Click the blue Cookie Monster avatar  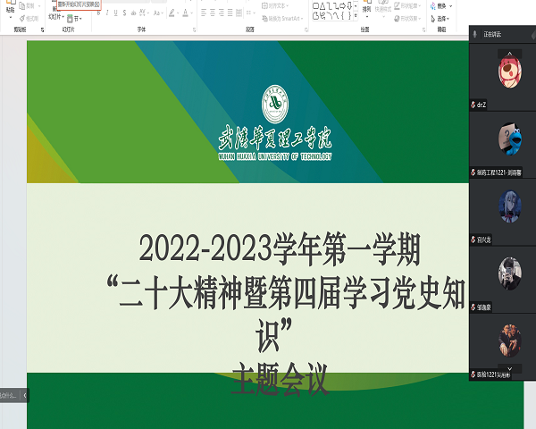tap(510, 139)
